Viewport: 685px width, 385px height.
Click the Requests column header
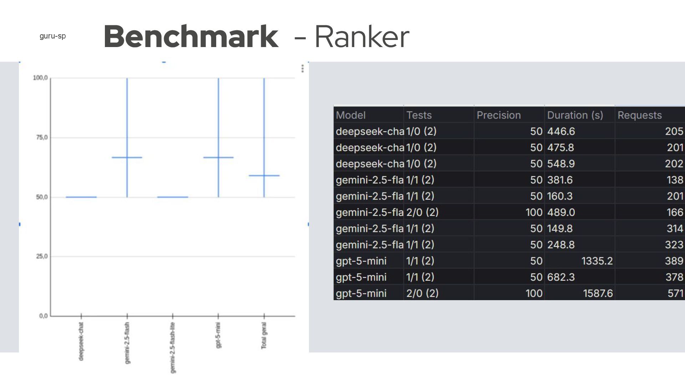pos(639,115)
